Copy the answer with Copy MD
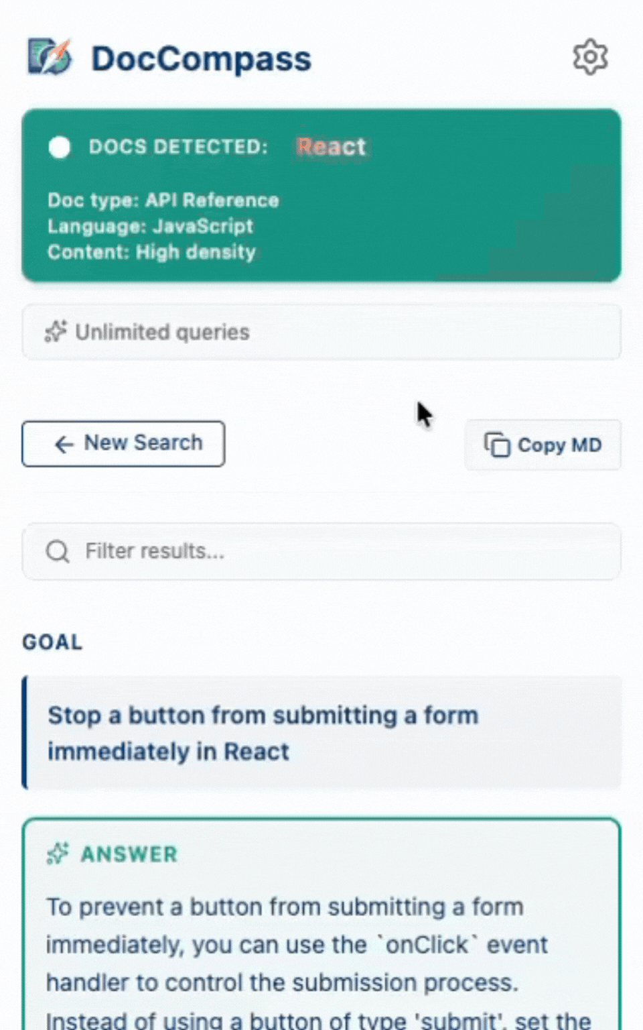 [543, 445]
